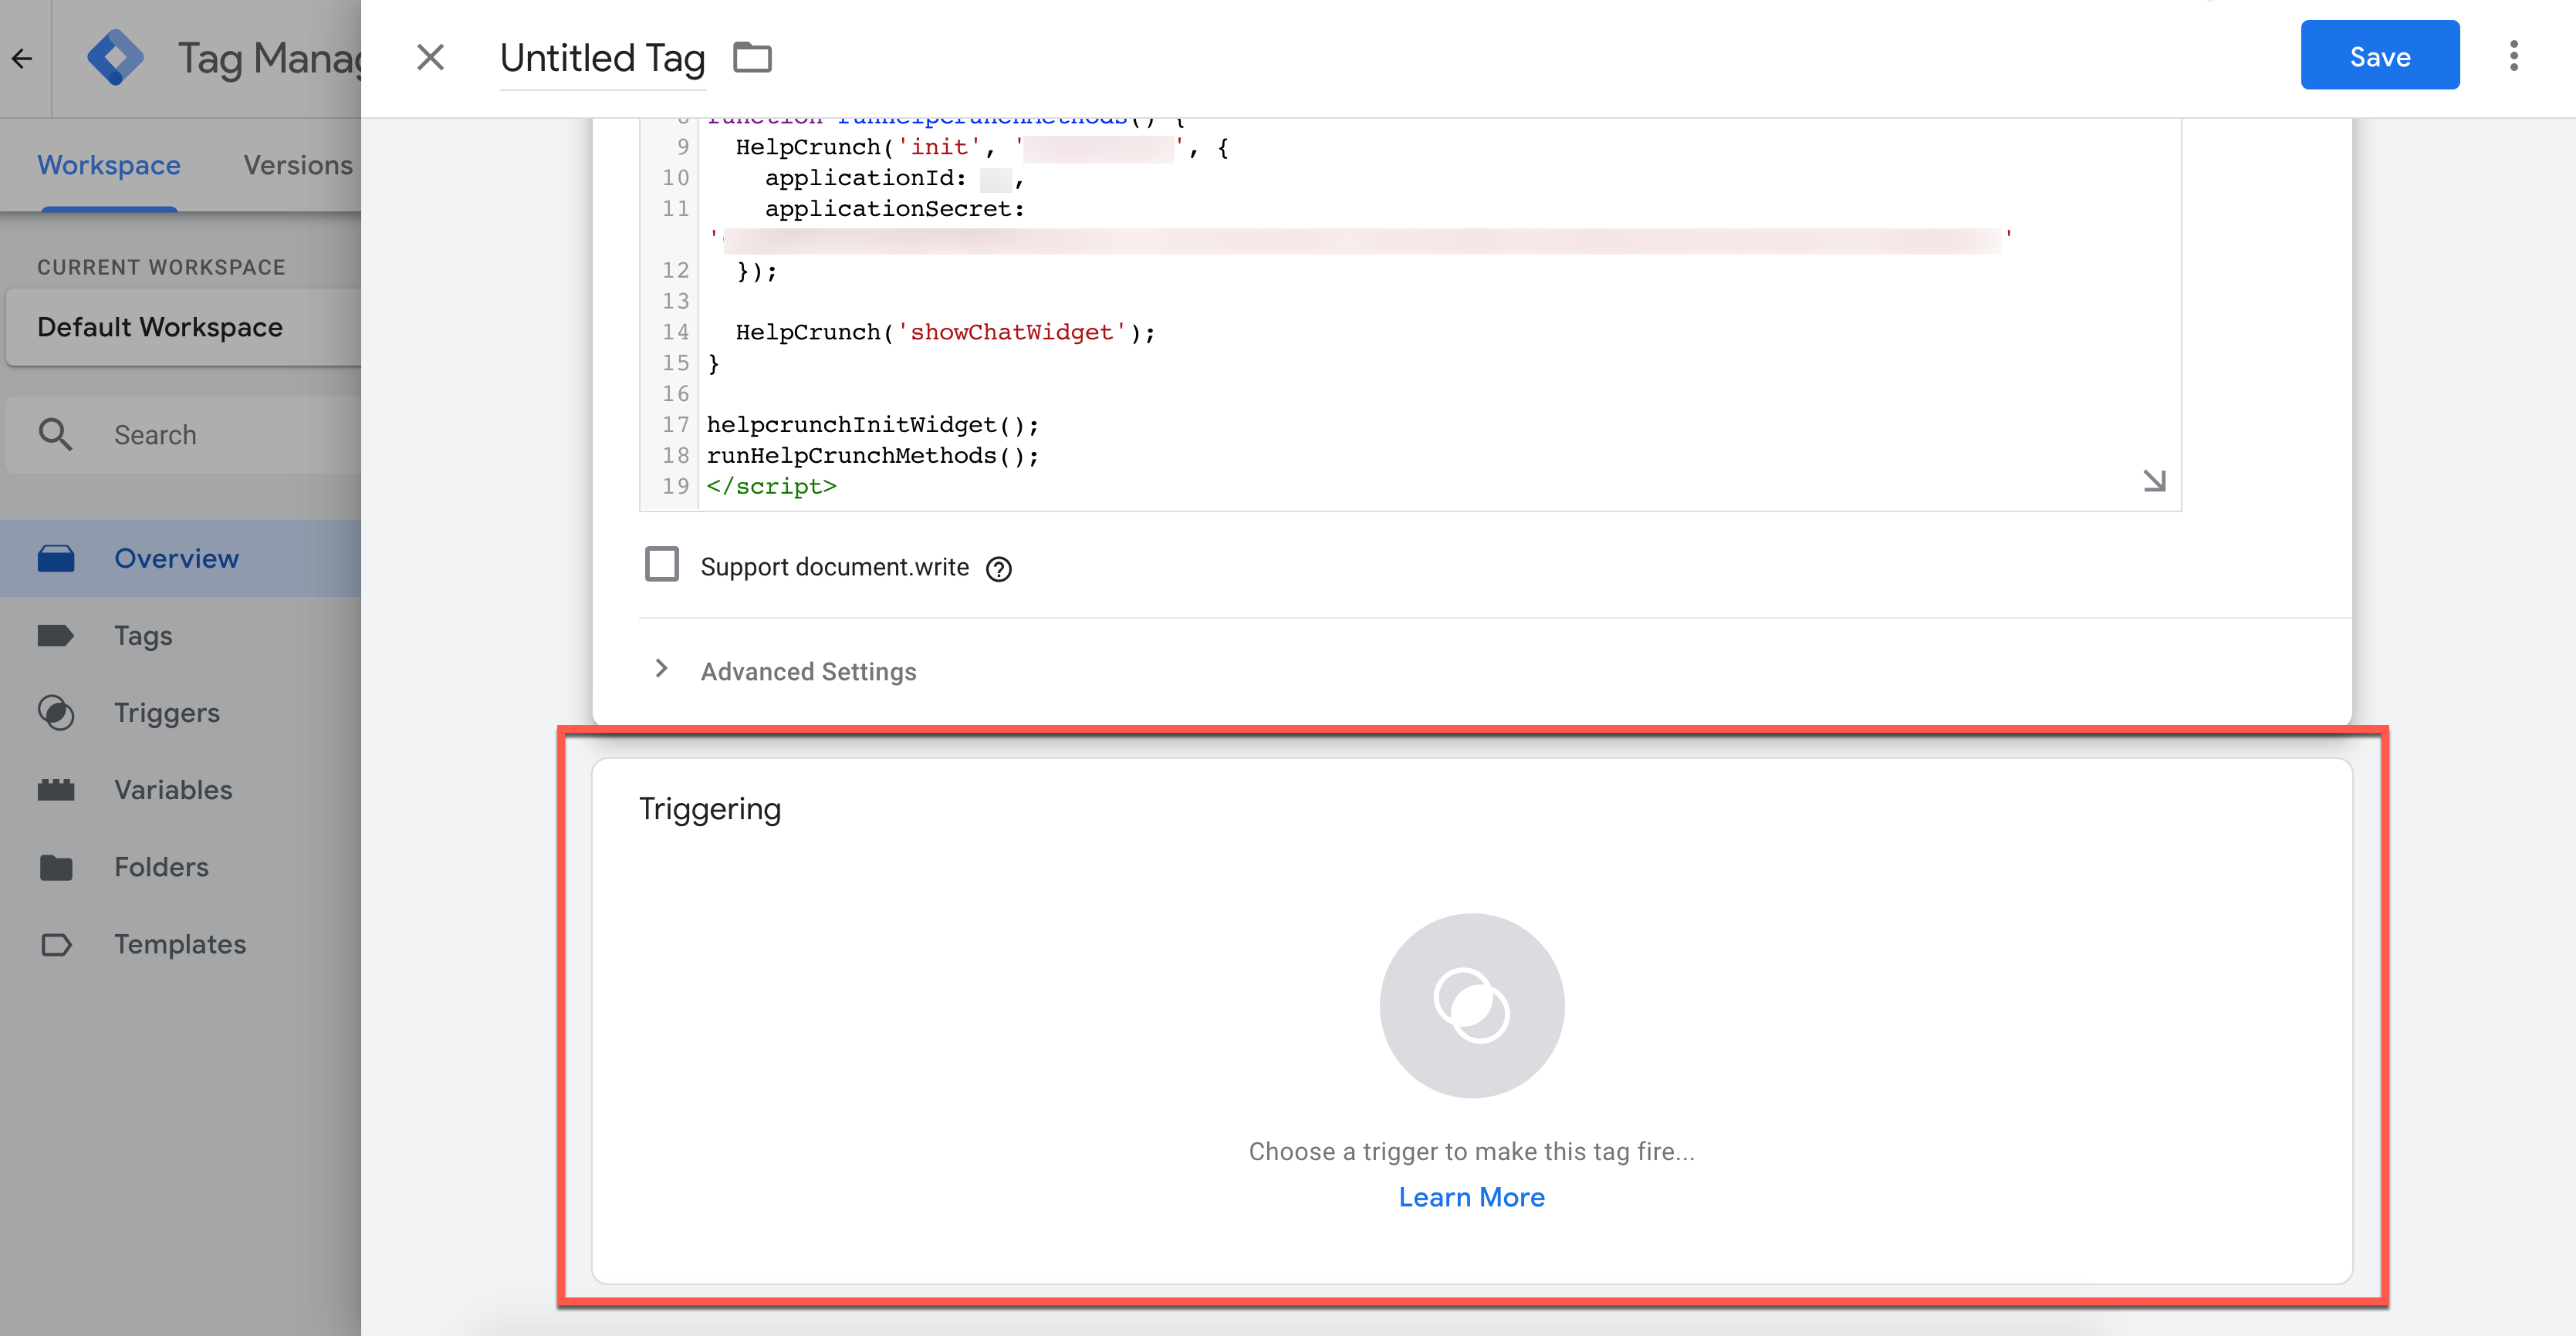Close the Untitled Tag editor panel
The height and width of the screenshot is (1336, 2576).
pyautogui.click(x=430, y=57)
